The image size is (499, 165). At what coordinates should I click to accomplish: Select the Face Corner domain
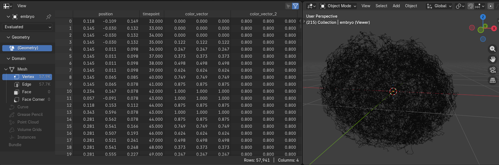pos(33,99)
